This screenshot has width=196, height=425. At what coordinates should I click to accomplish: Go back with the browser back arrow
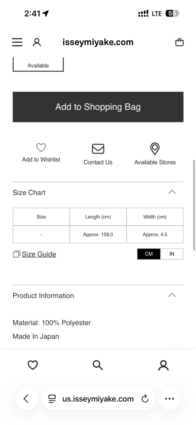[26, 399]
